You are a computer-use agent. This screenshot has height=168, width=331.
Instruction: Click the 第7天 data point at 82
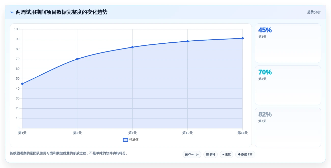click(x=132, y=47)
